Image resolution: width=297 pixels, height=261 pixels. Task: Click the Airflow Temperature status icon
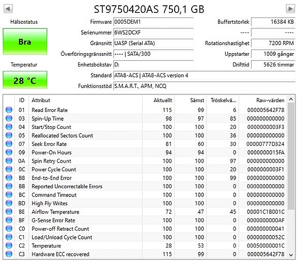(9, 211)
